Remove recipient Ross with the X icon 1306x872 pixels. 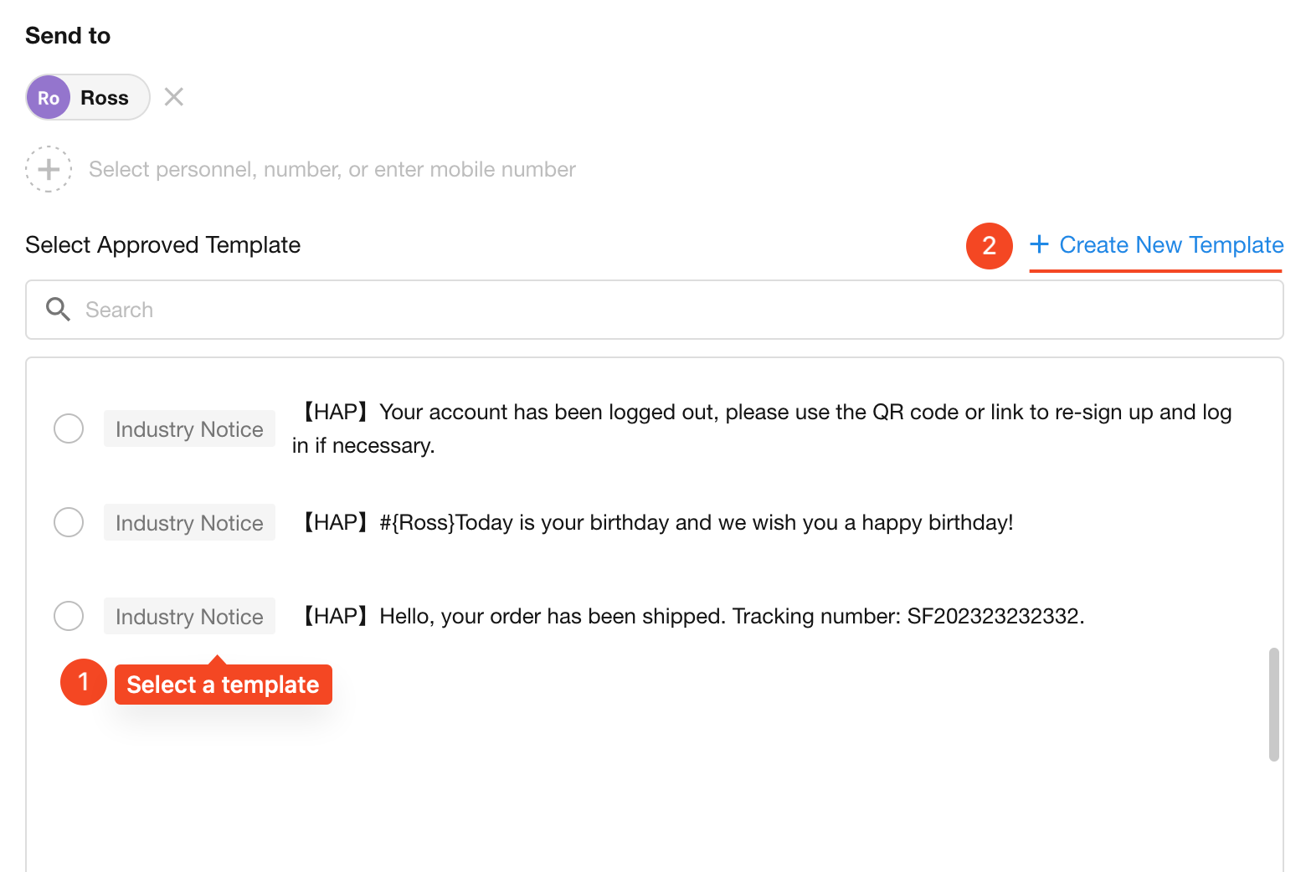(174, 97)
